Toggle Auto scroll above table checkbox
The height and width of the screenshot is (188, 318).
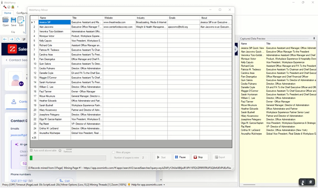pos(32,150)
